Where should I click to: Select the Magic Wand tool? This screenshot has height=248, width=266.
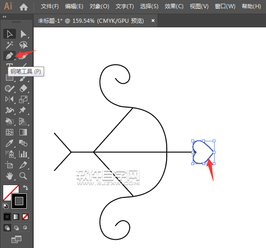[10, 45]
